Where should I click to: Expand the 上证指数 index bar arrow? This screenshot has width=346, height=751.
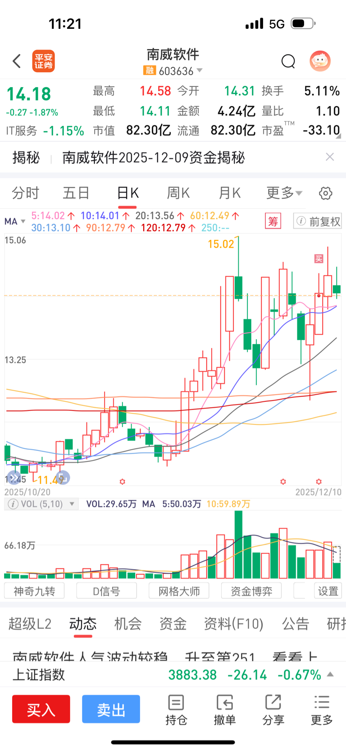(330, 674)
